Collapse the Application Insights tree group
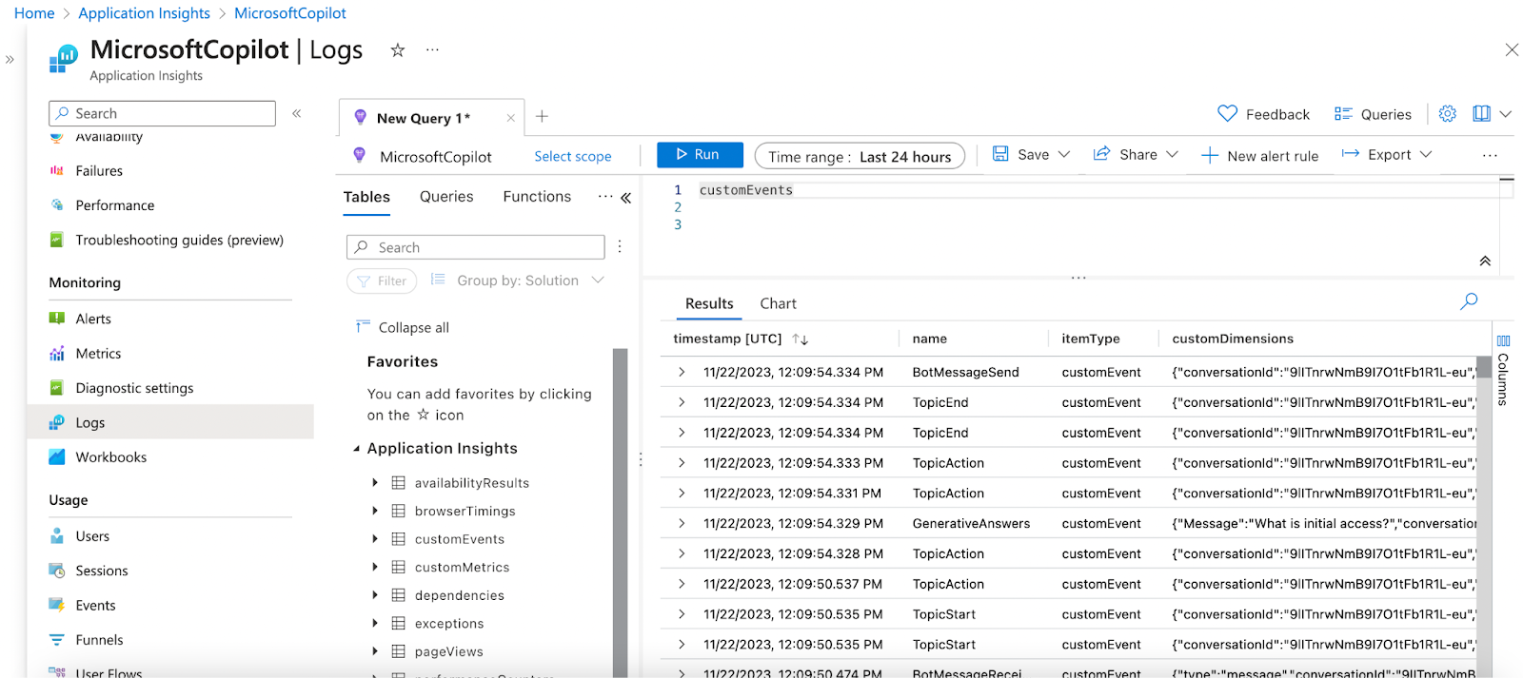Screen dimensions: 1523x678 pos(357,449)
